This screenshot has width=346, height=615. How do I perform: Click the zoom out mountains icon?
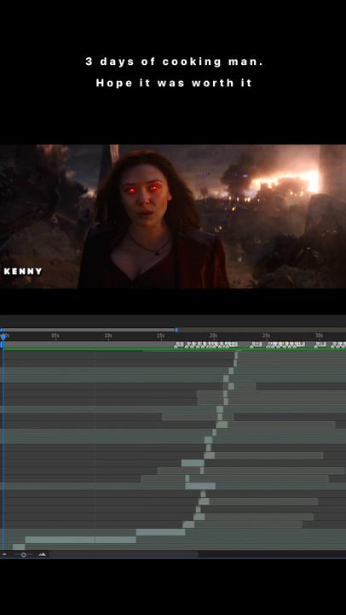[5, 554]
